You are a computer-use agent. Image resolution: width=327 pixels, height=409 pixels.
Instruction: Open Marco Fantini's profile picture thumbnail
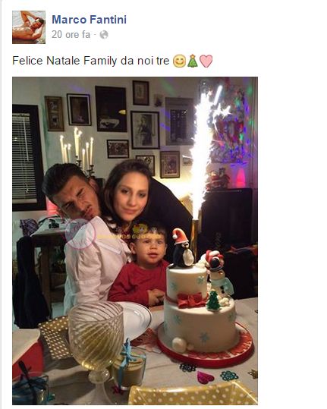[29, 27]
